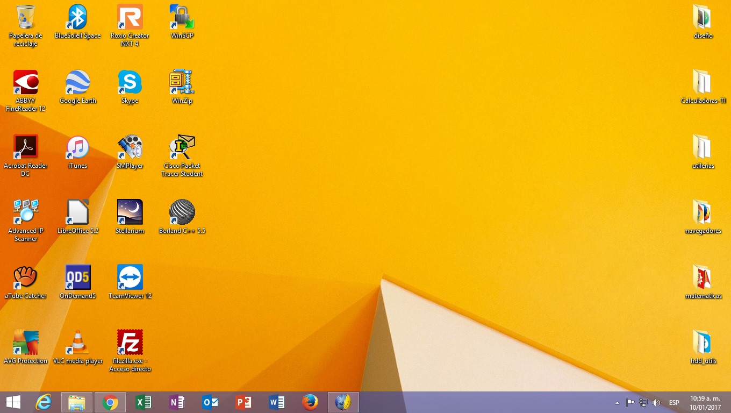
Task: Launch Excel from the taskbar
Action: [144, 402]
